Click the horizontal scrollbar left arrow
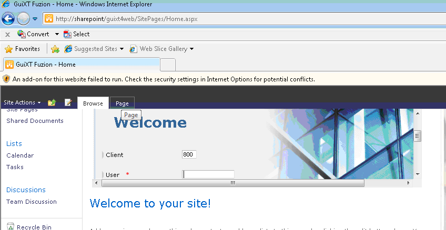This screenshot has height=230, width=446. pyautogui.click(x=96, y=183)
